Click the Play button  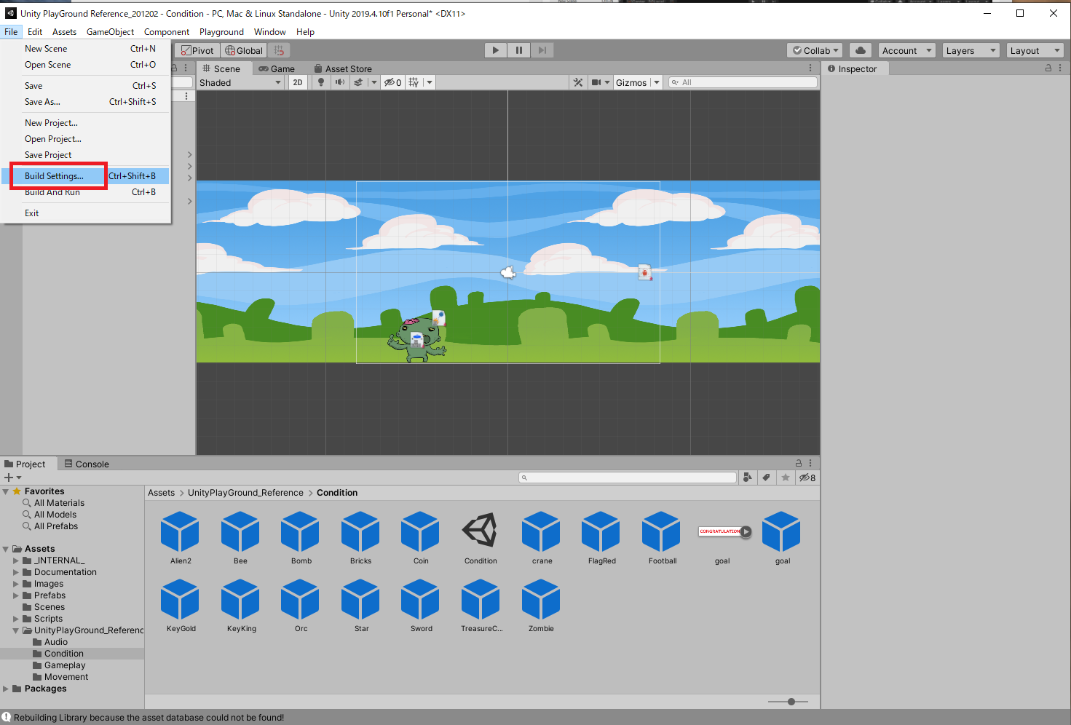click(496, 50)
